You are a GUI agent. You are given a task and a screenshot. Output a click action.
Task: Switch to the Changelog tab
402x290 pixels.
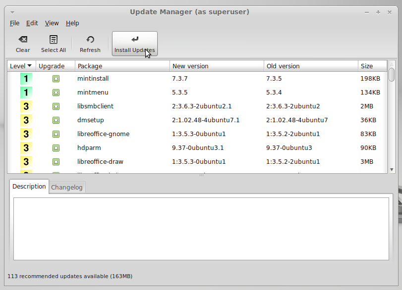pos(66,187)
